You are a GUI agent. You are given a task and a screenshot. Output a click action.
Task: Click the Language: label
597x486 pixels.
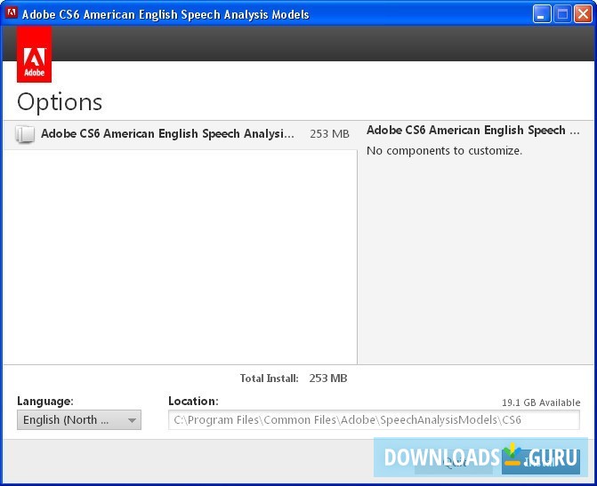45,401
